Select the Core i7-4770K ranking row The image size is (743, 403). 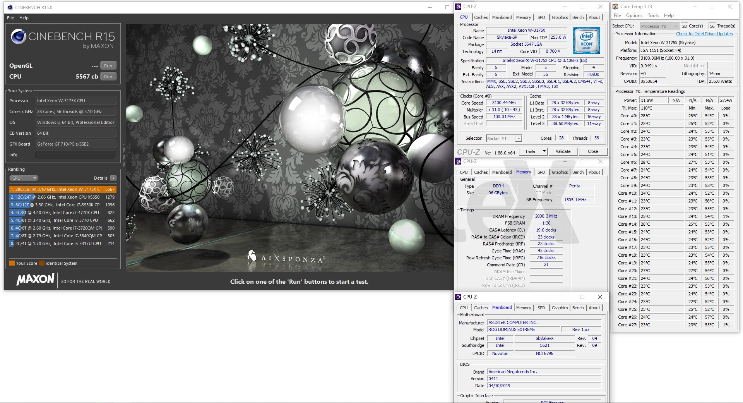pyautogui.click(x=63, y=213)
